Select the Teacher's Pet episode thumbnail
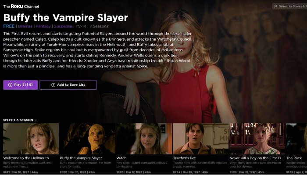The image size is (307, 175). tap(201, 139)
